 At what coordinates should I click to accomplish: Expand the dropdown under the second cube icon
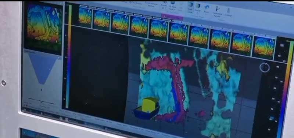click(x=197, y=13)
